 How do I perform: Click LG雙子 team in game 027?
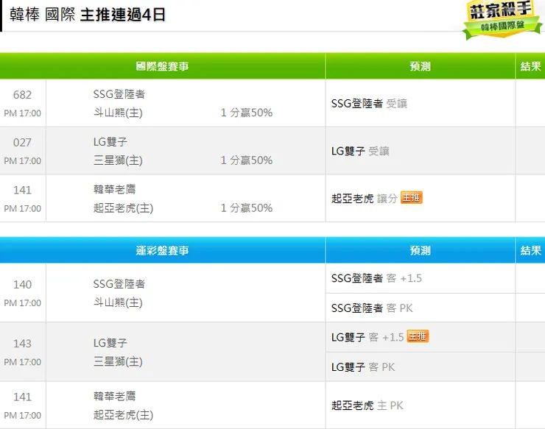coord(110,142)
